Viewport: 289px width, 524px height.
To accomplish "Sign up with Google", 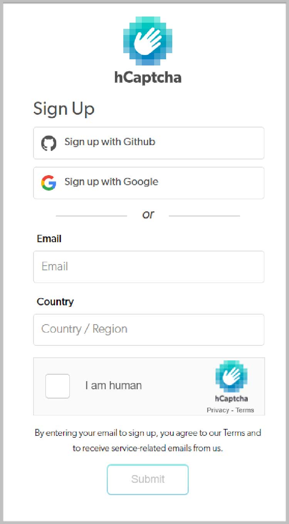I will point(149,183).
